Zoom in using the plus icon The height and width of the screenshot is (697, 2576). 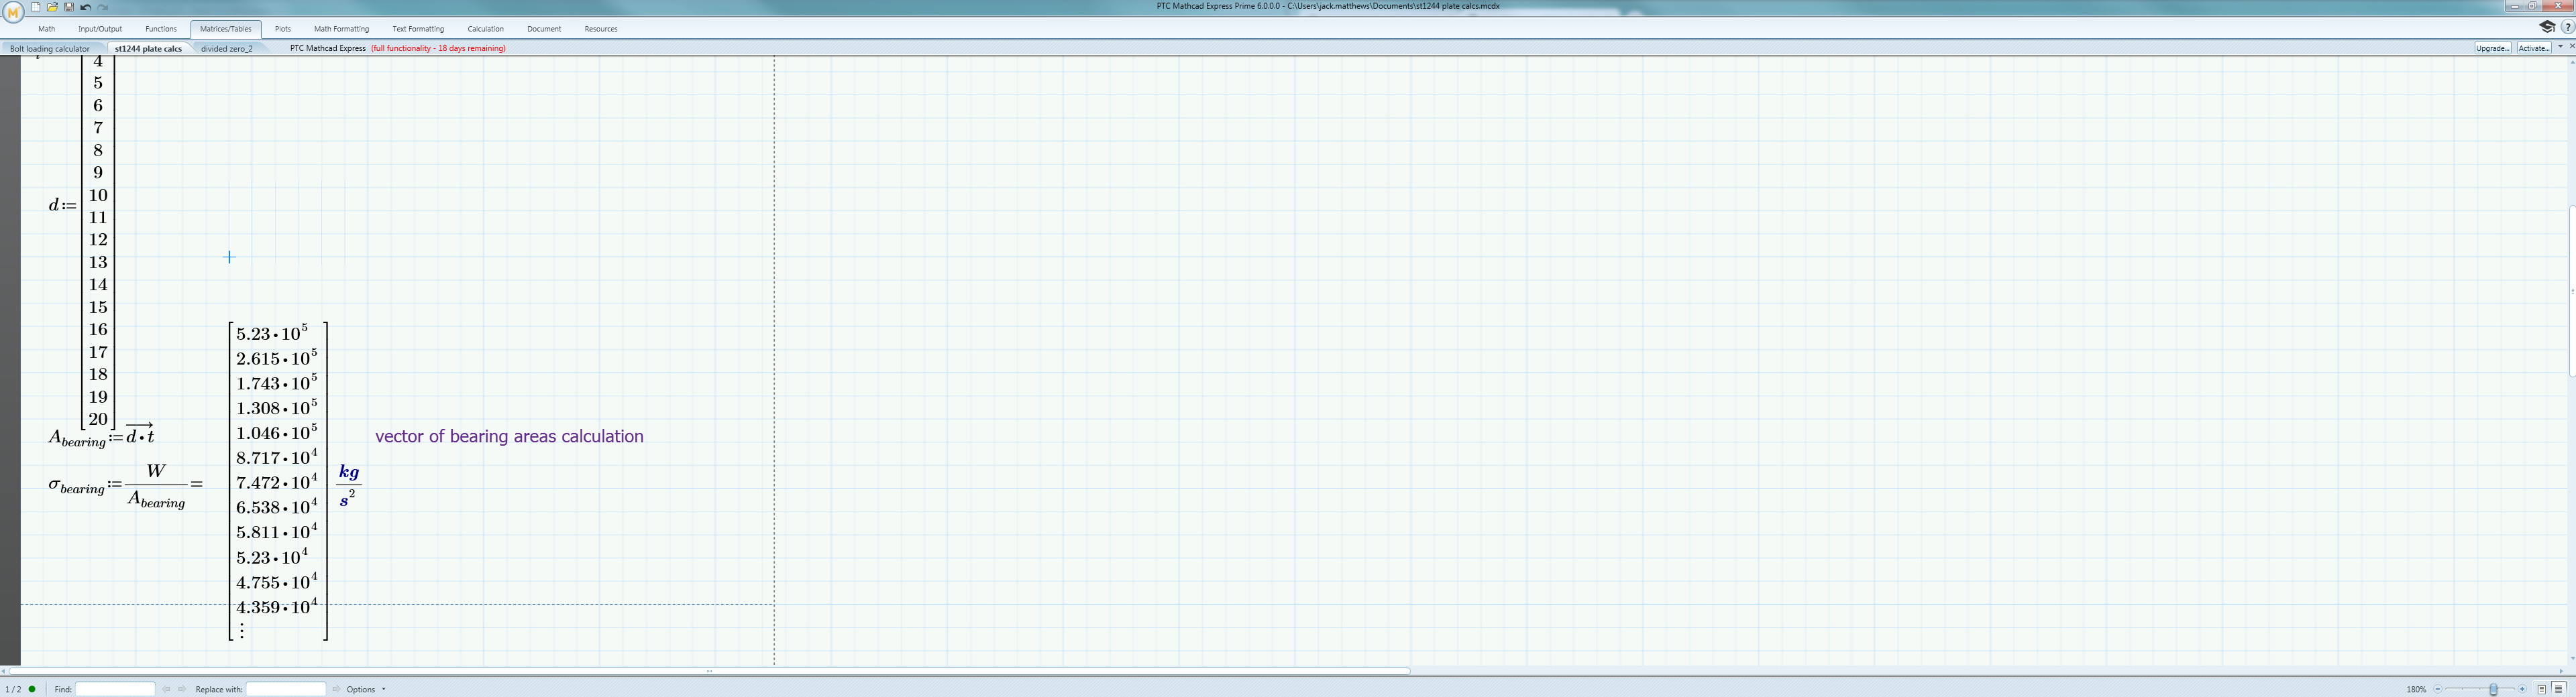click(2523, 689)
